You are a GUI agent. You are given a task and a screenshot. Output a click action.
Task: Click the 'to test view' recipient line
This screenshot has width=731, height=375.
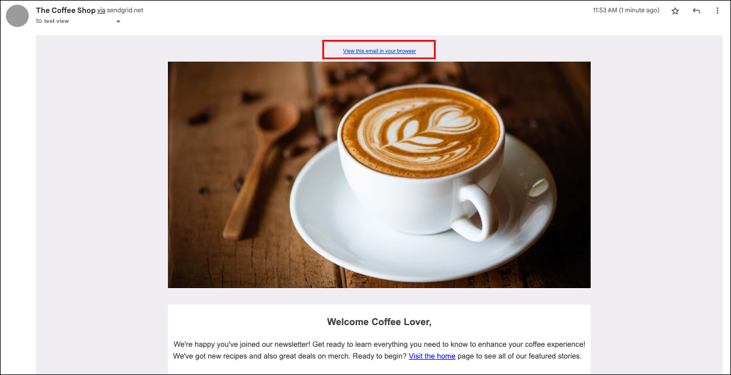pyautogui.click(x=52, y=21)
